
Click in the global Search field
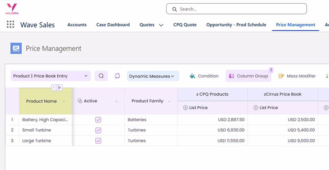(236, 9)
